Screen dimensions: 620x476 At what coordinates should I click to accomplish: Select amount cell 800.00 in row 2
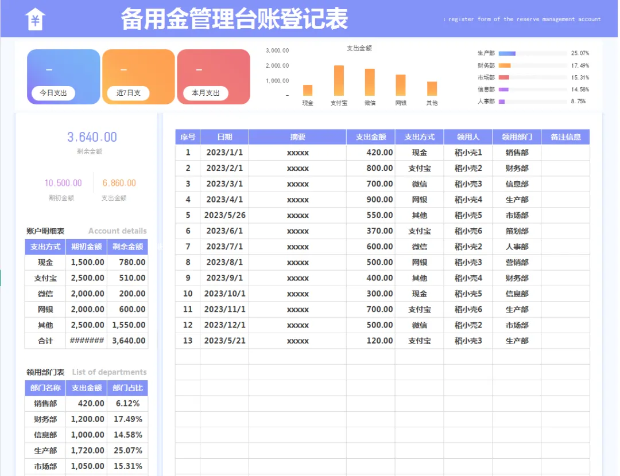tap(370, 168)
